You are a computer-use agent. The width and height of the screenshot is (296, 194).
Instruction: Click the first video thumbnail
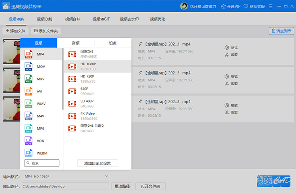click(12, 52)
